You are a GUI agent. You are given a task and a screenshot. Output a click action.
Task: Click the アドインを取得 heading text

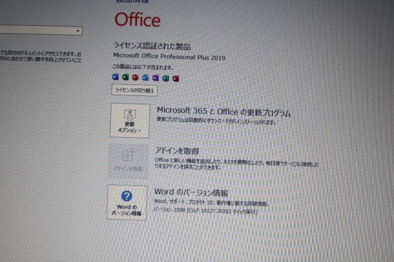[177, 151]
